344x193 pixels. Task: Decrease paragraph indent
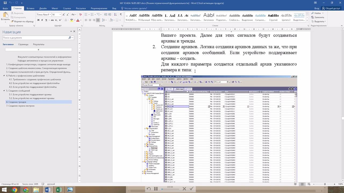105,14
